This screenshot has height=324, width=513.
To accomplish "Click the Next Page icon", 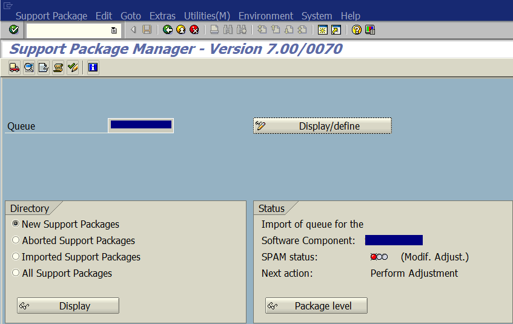I will [x=289, y=30].
